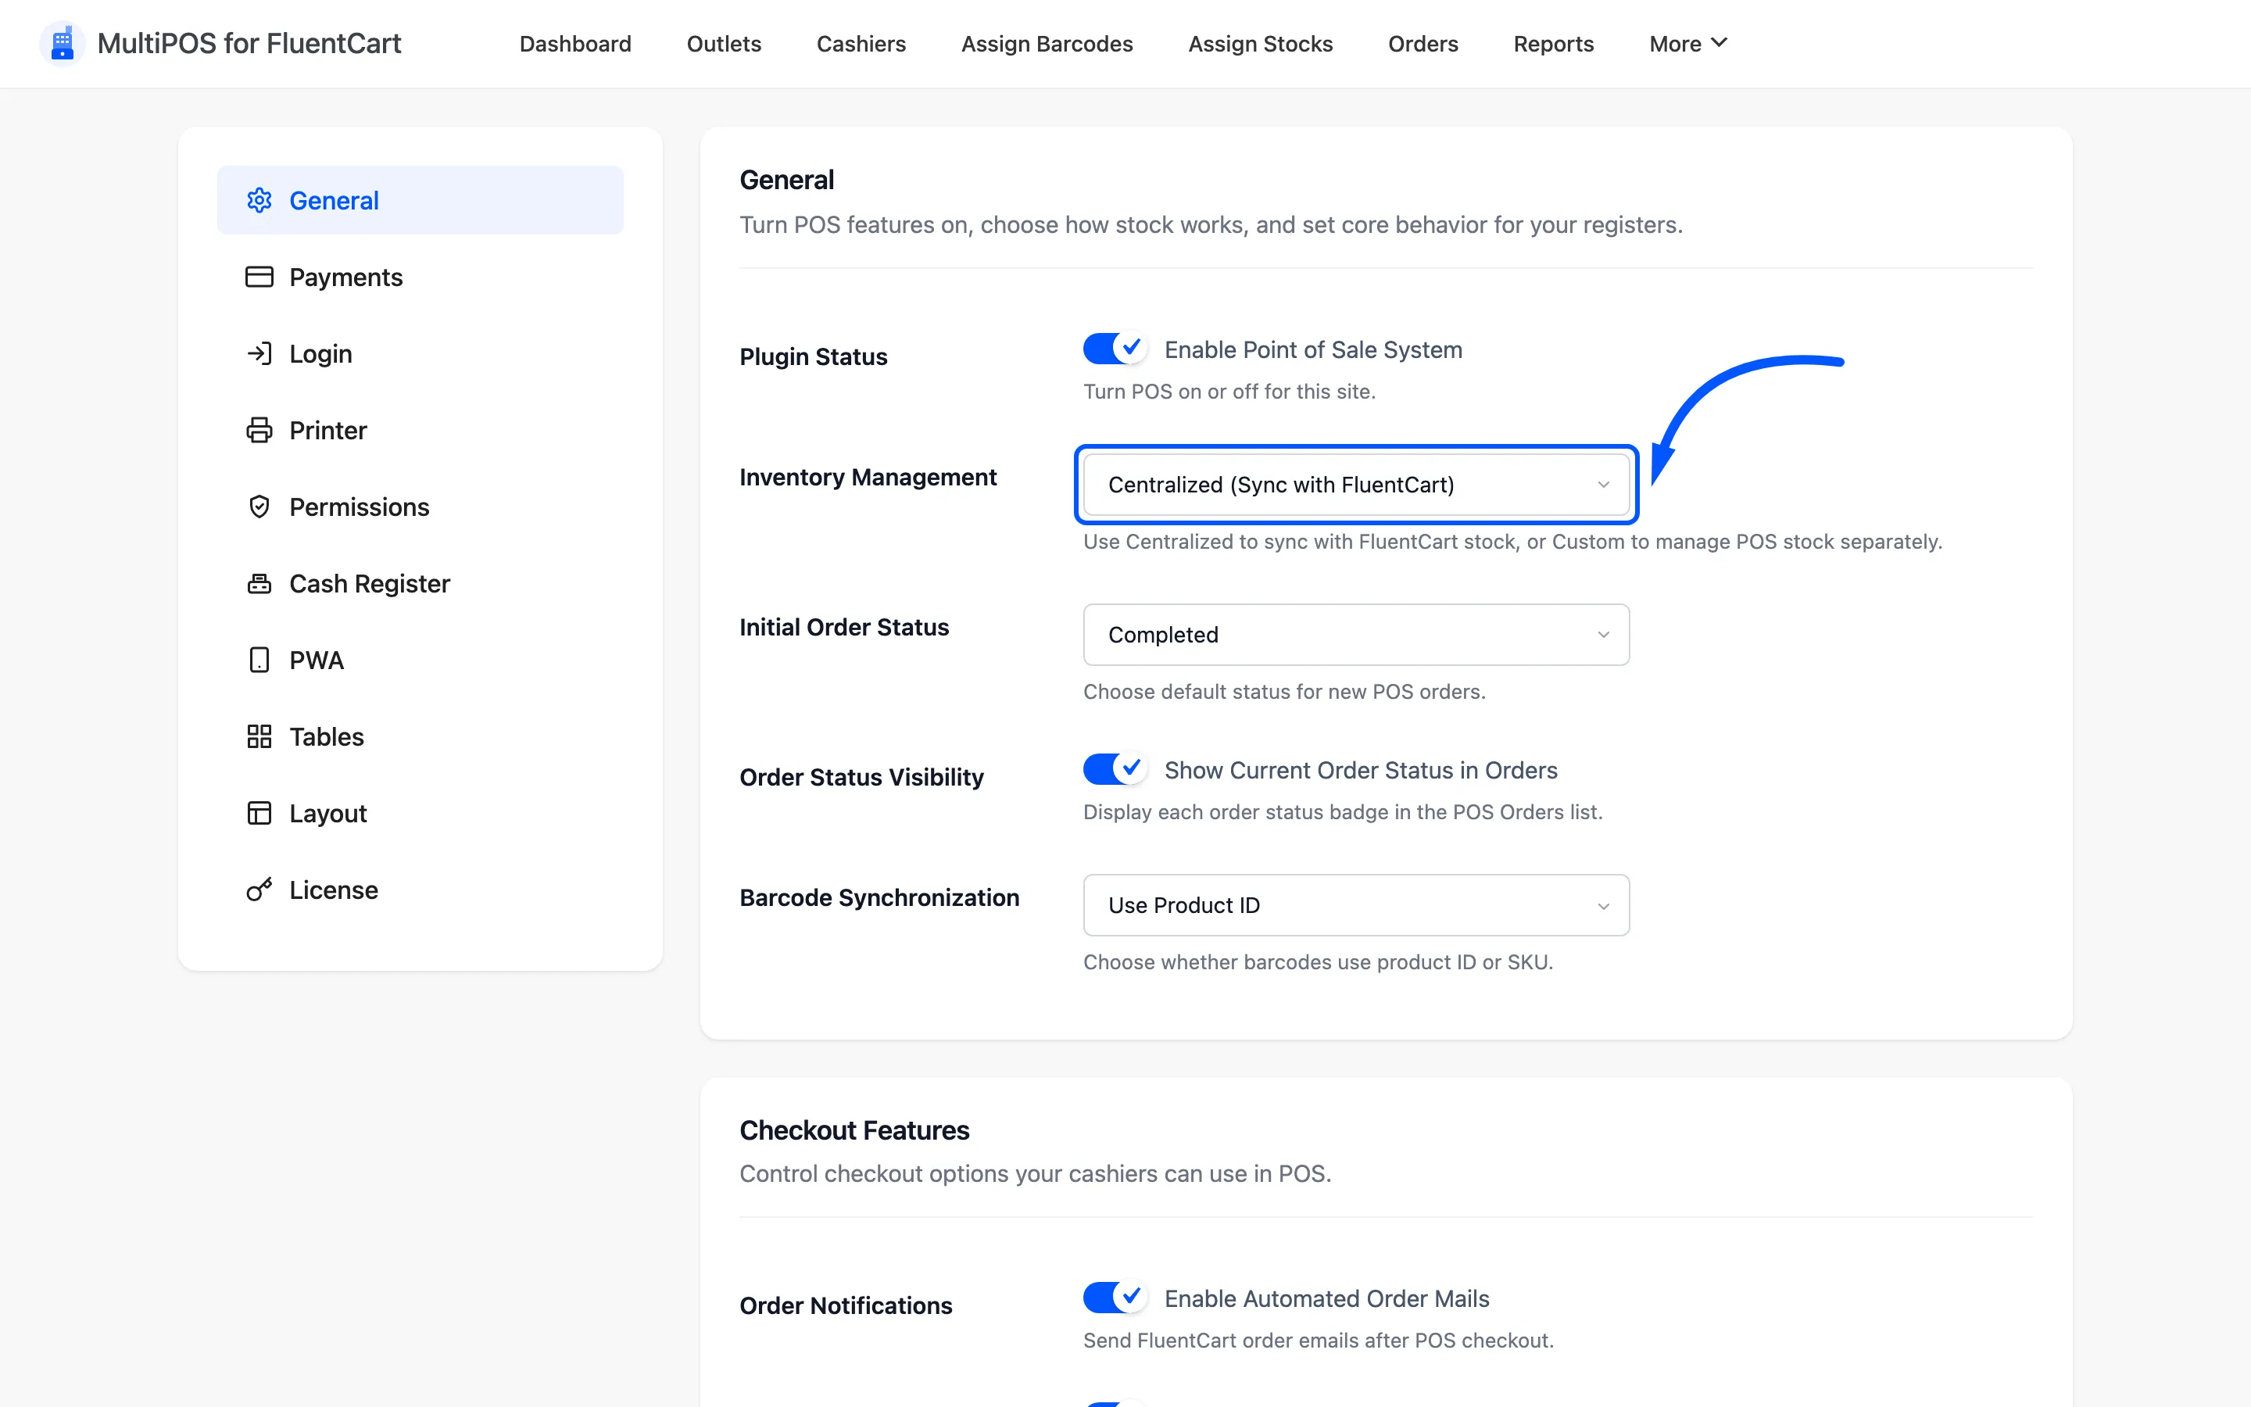Image resolution: width=2251 pixels, height=1407 pixels.
Task: Open the Cashiers page
Action: [861, 44]
